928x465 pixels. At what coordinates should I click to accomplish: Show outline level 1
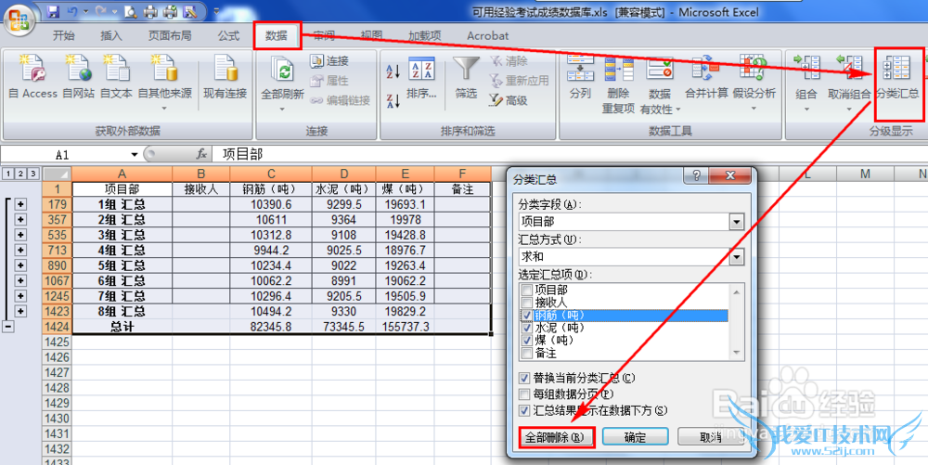click(7, 174)
